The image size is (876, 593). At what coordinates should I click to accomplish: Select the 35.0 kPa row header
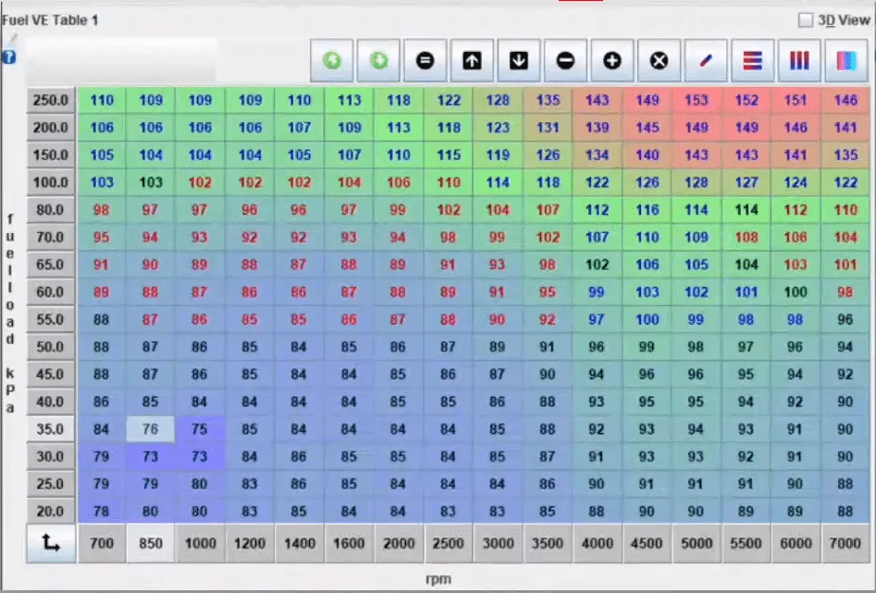51,429
